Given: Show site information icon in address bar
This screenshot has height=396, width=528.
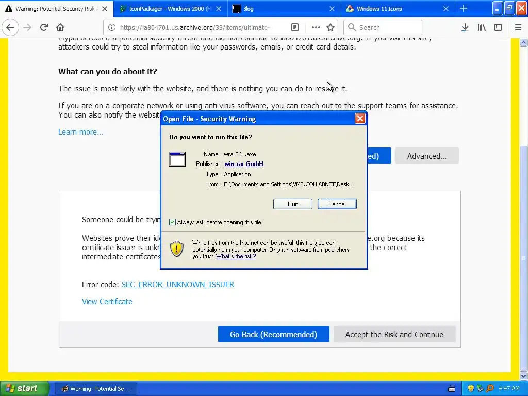Looking at the screenshot, I should coord(112,28).
